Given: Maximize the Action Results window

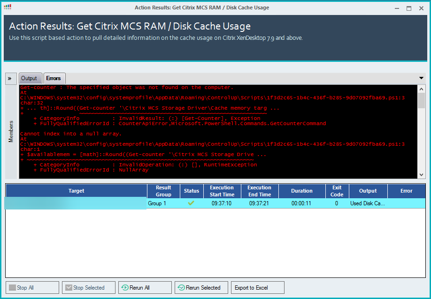Looking at the screenshot, I should pyautogui.click(x=409, y=8).
